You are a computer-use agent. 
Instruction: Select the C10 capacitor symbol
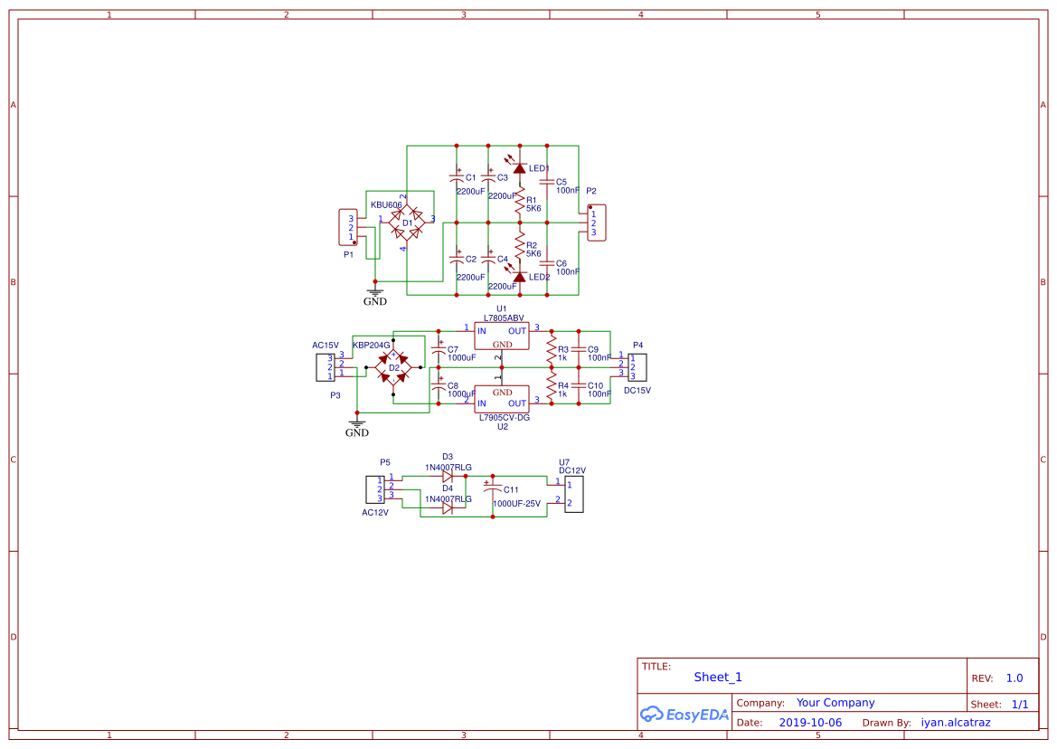[579, 385]
